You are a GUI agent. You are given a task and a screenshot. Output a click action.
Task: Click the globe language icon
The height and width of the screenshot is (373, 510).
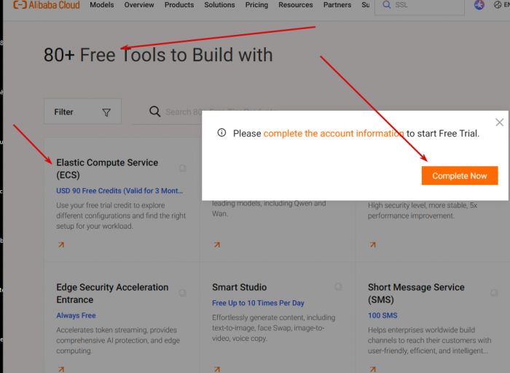498,5
